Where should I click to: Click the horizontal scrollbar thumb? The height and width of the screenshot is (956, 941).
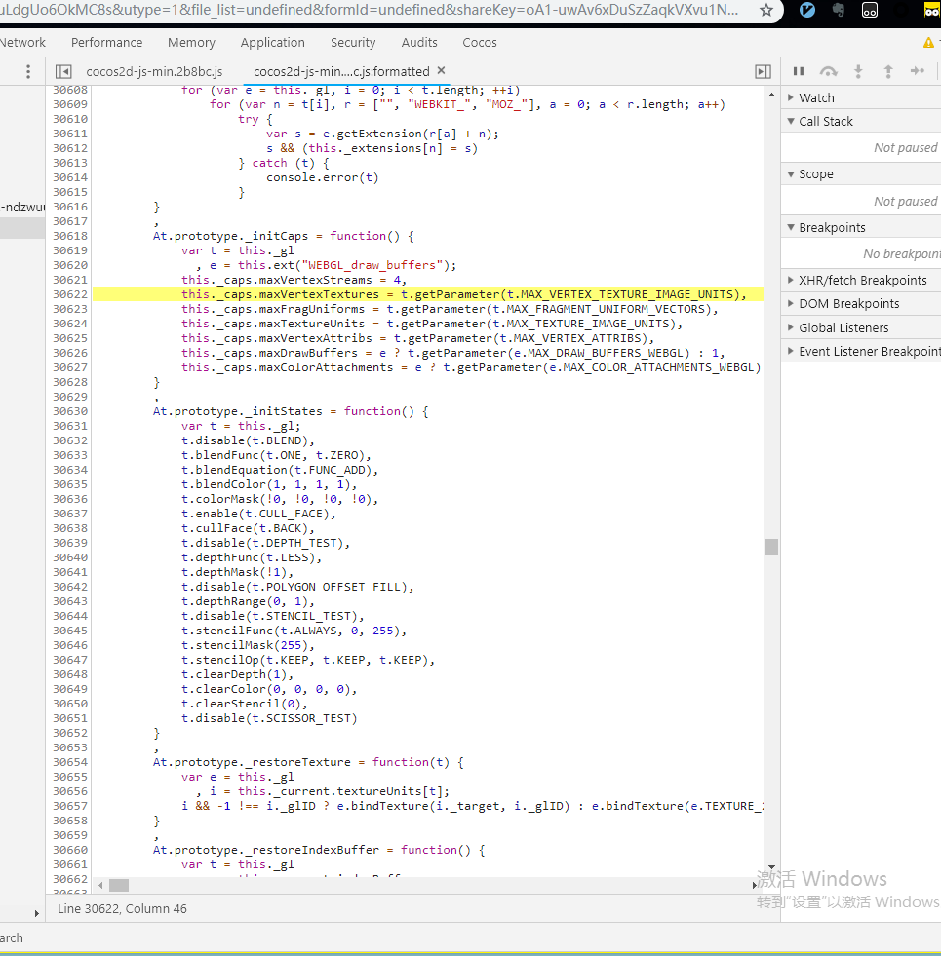119,885
